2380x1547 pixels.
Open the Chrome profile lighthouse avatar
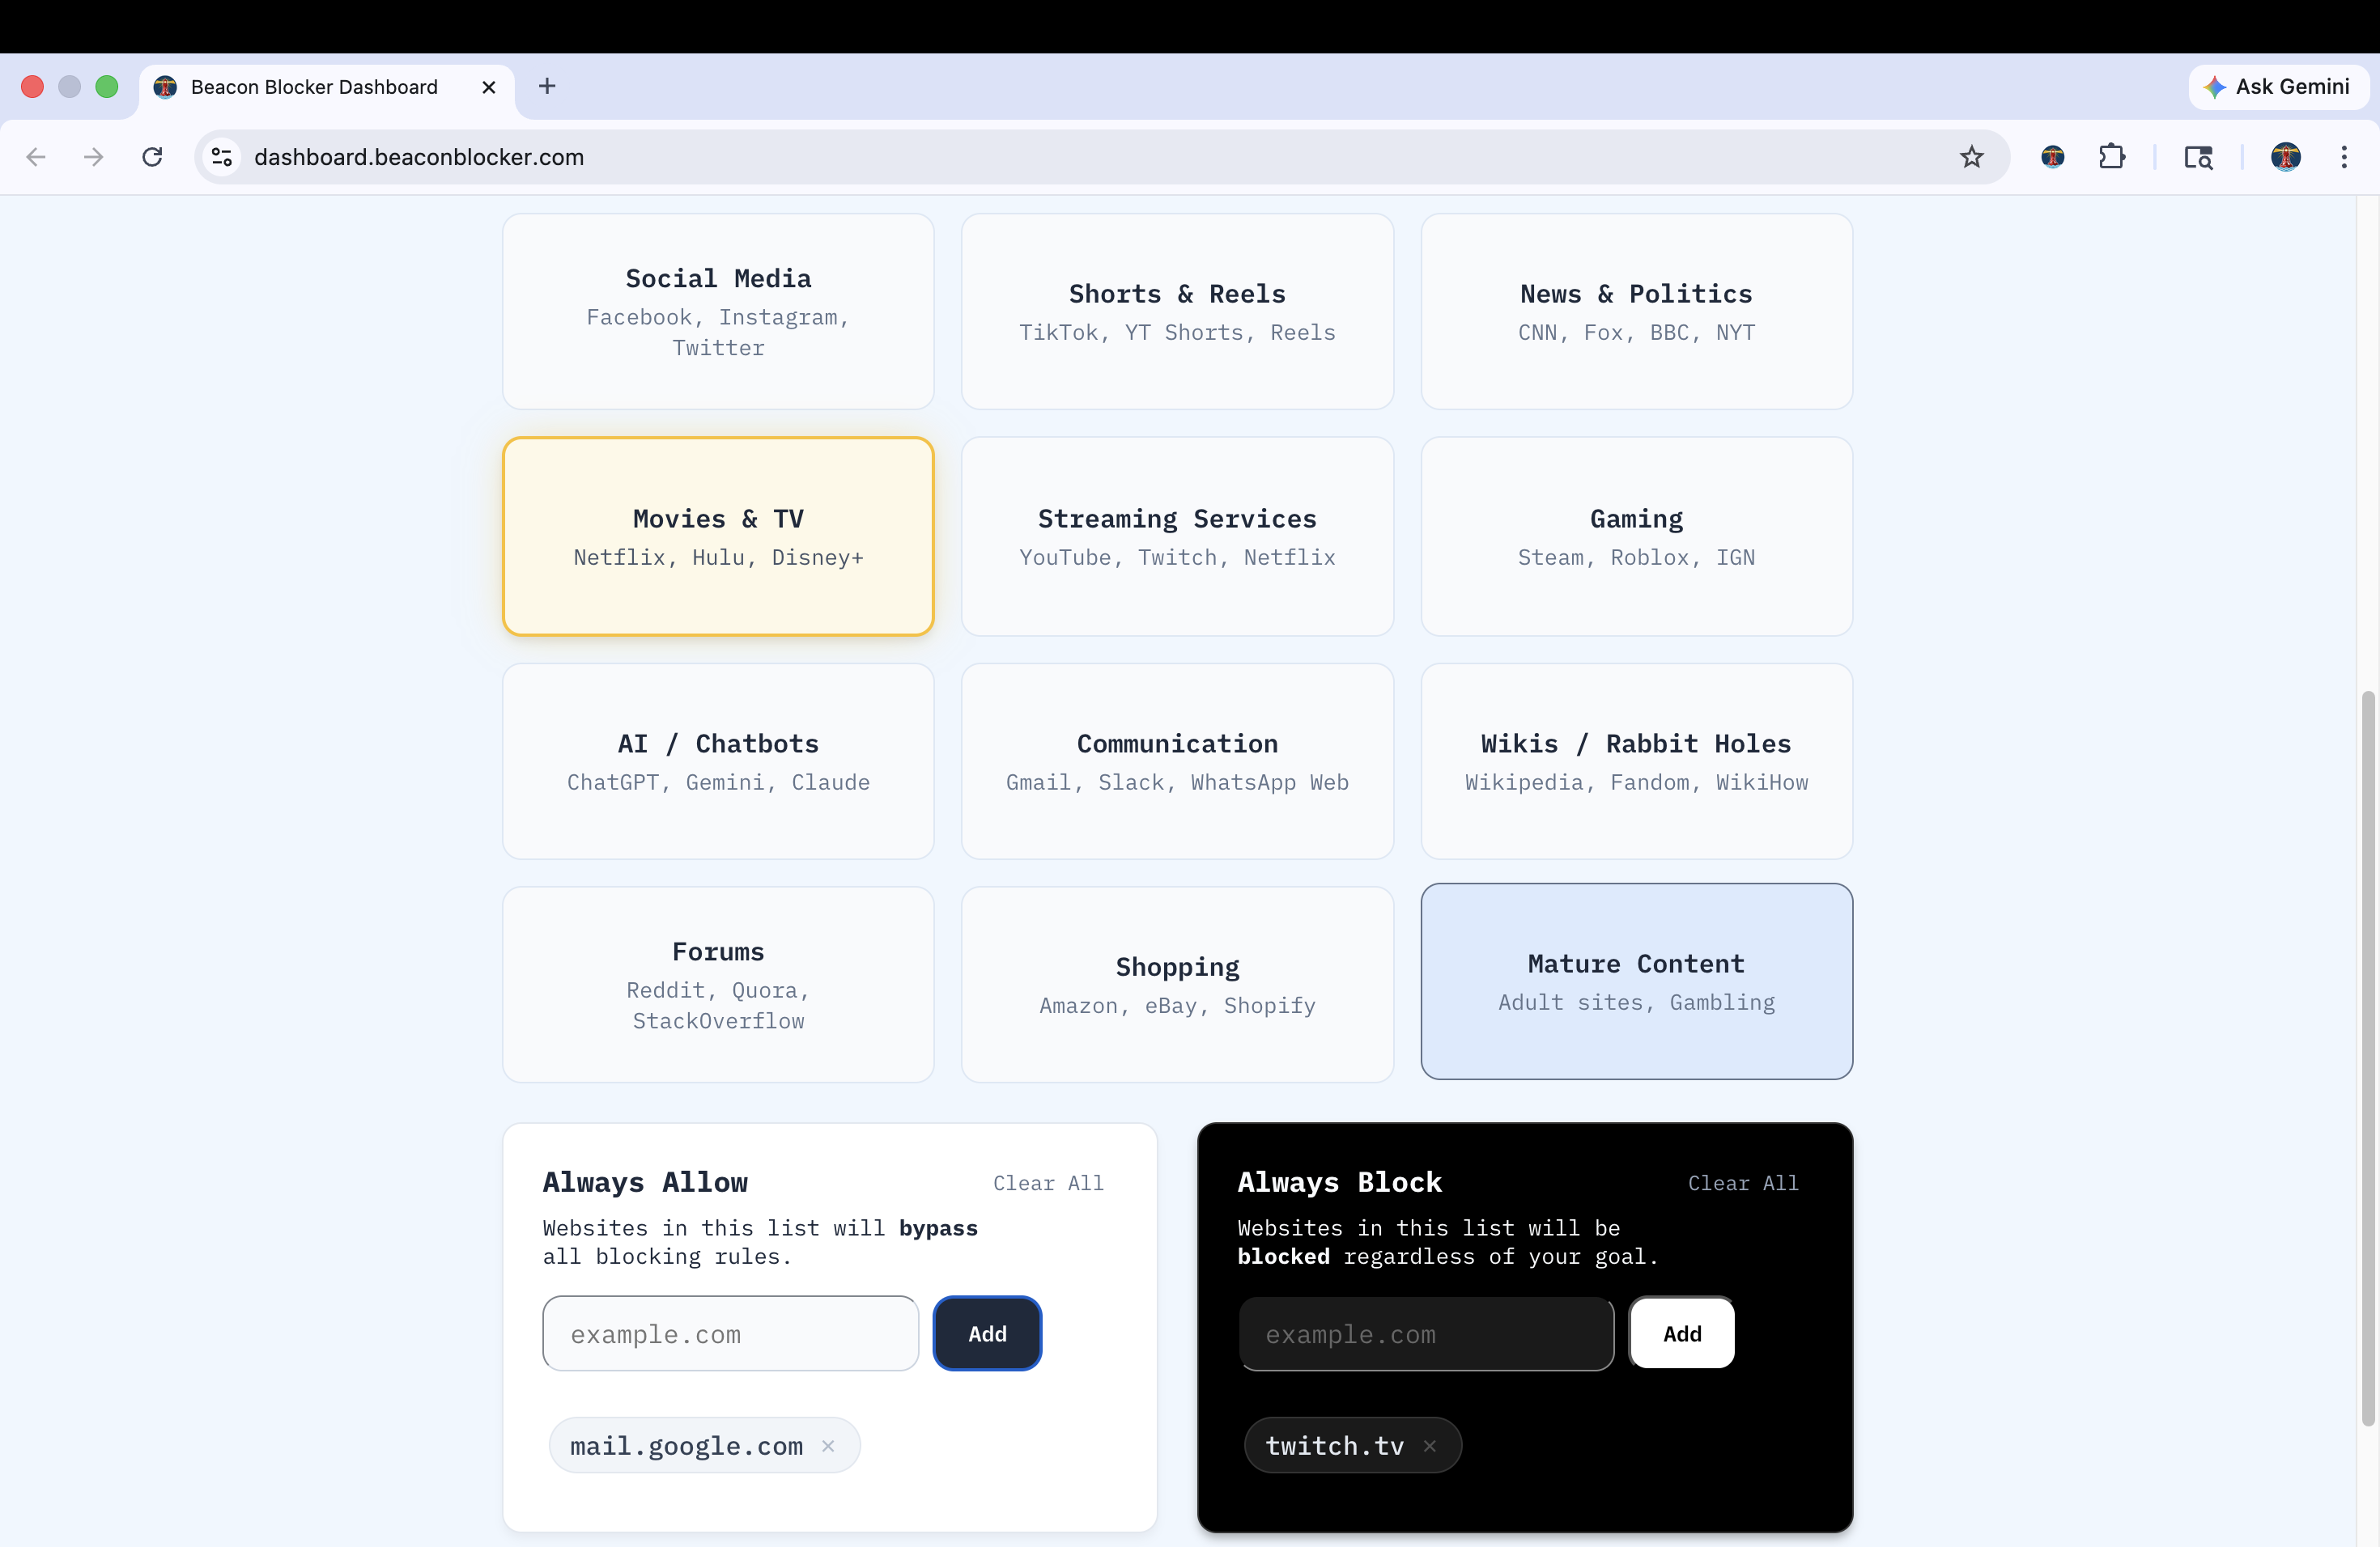(2287, 157)
